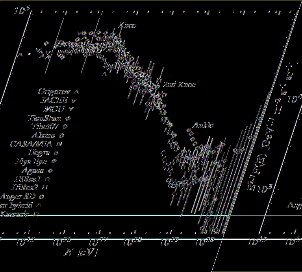Click the Hegra legend marker

[57, 153]
